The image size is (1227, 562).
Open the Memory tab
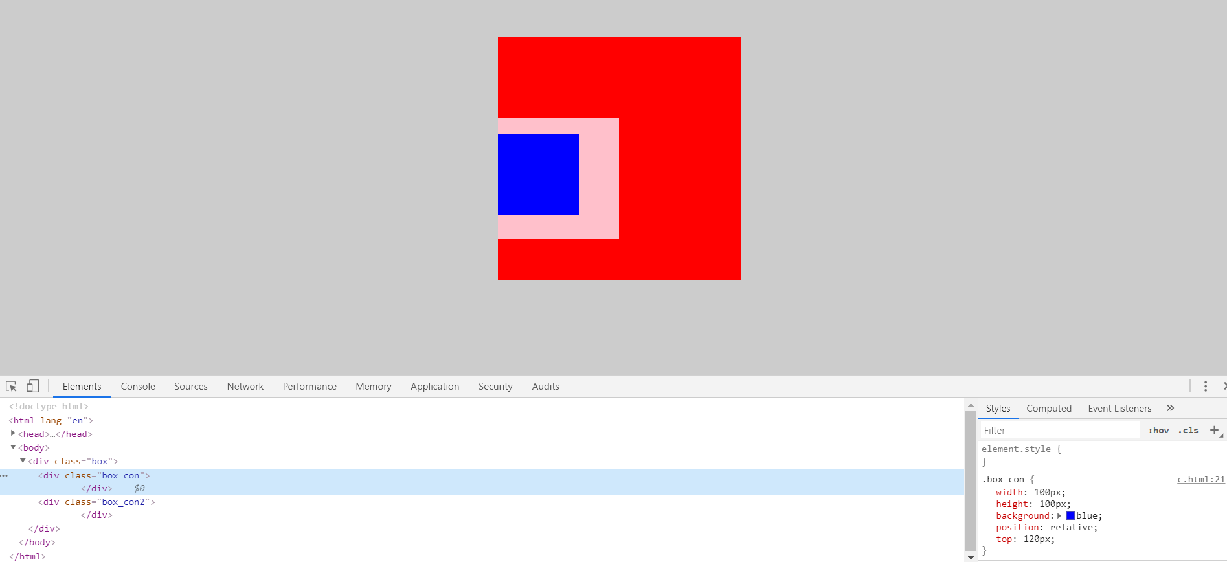(374, 387)
